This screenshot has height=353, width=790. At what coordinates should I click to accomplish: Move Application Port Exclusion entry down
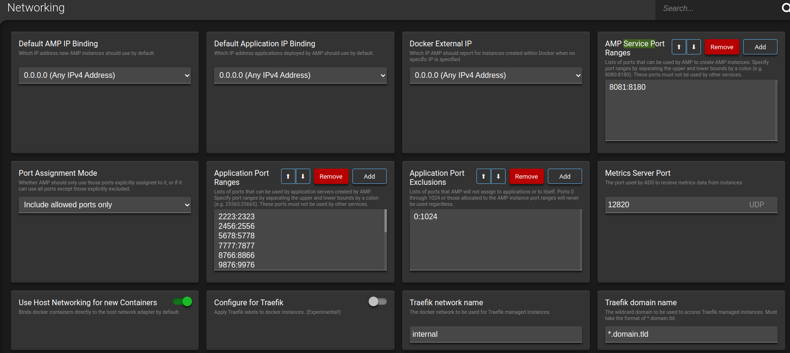[x=498, y=176]
